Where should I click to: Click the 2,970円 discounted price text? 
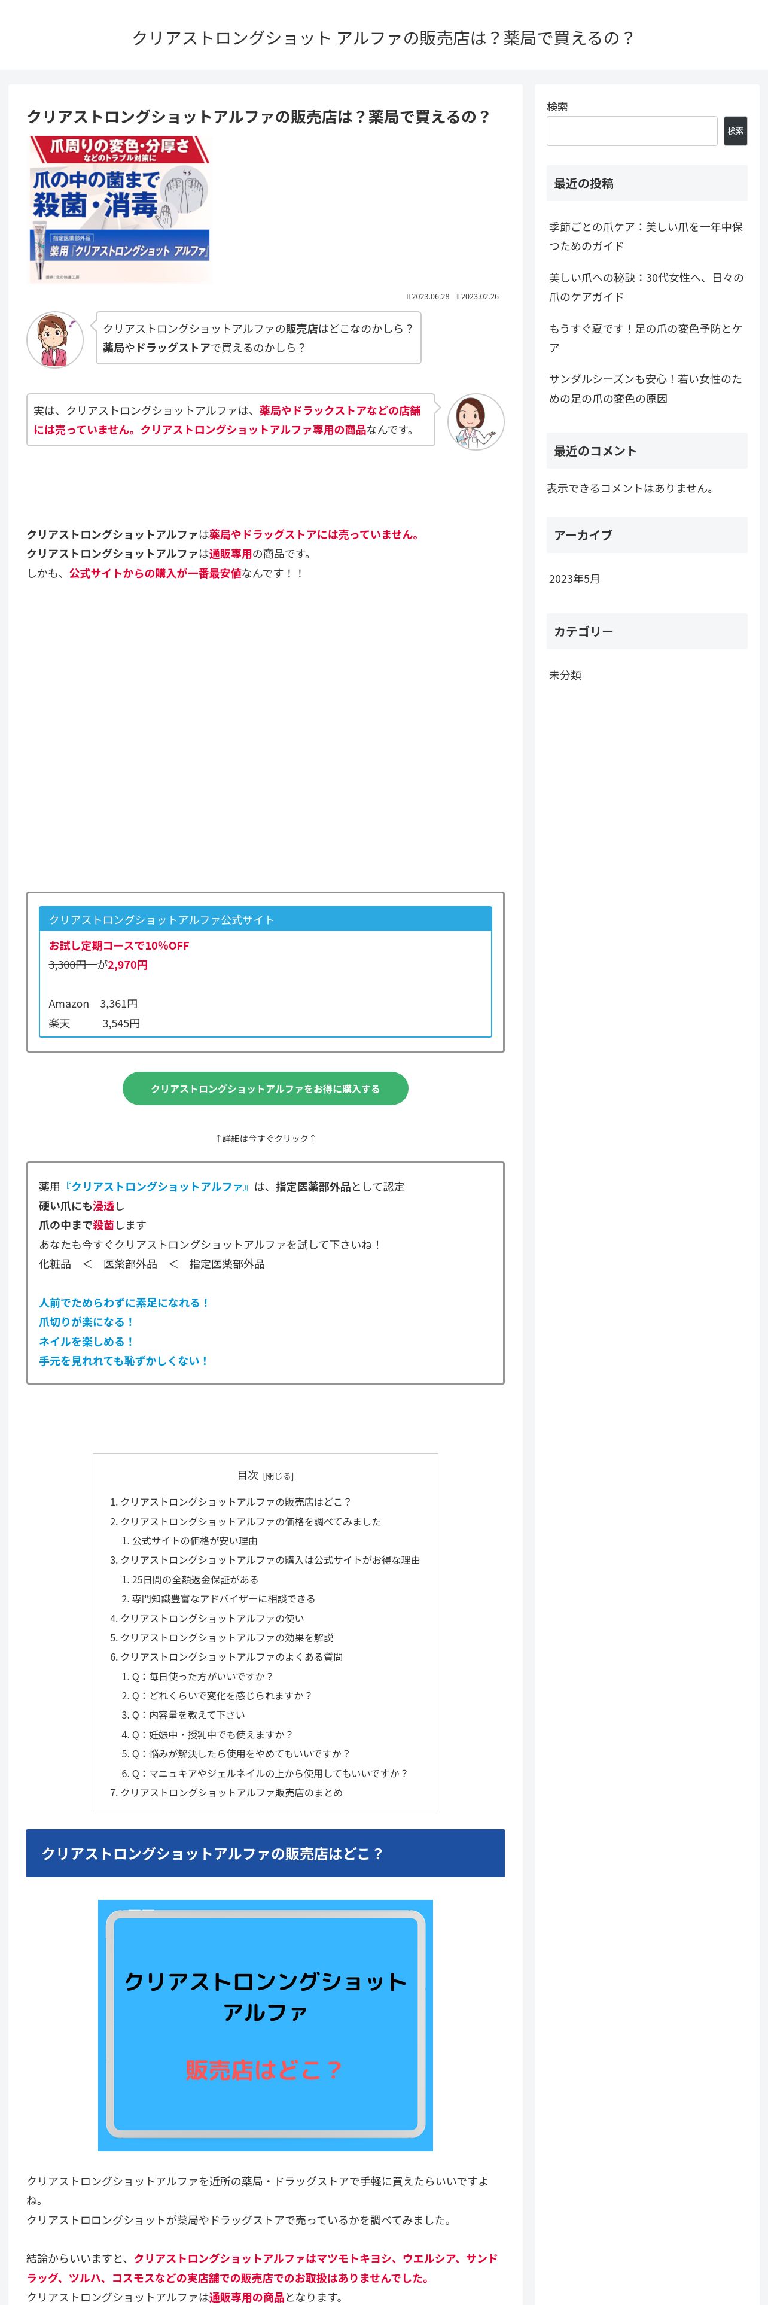[128, 965]
